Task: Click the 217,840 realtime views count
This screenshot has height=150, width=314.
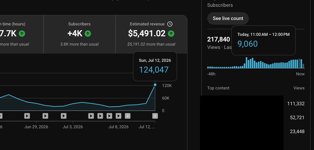Action: pyautogui.click(x=218, y=39)
